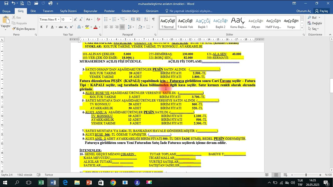Click the Open file folder icon

tap(36, 3)
